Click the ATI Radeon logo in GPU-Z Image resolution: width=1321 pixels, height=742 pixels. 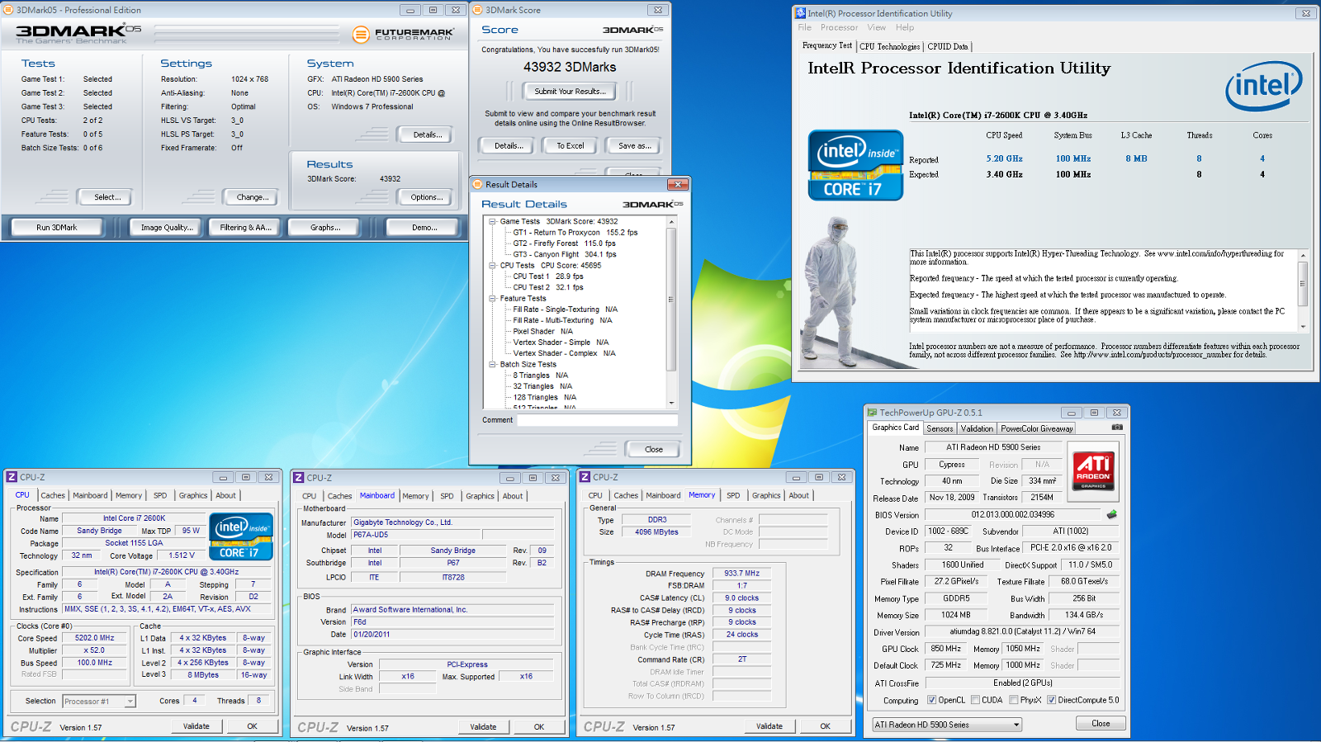1093,470
